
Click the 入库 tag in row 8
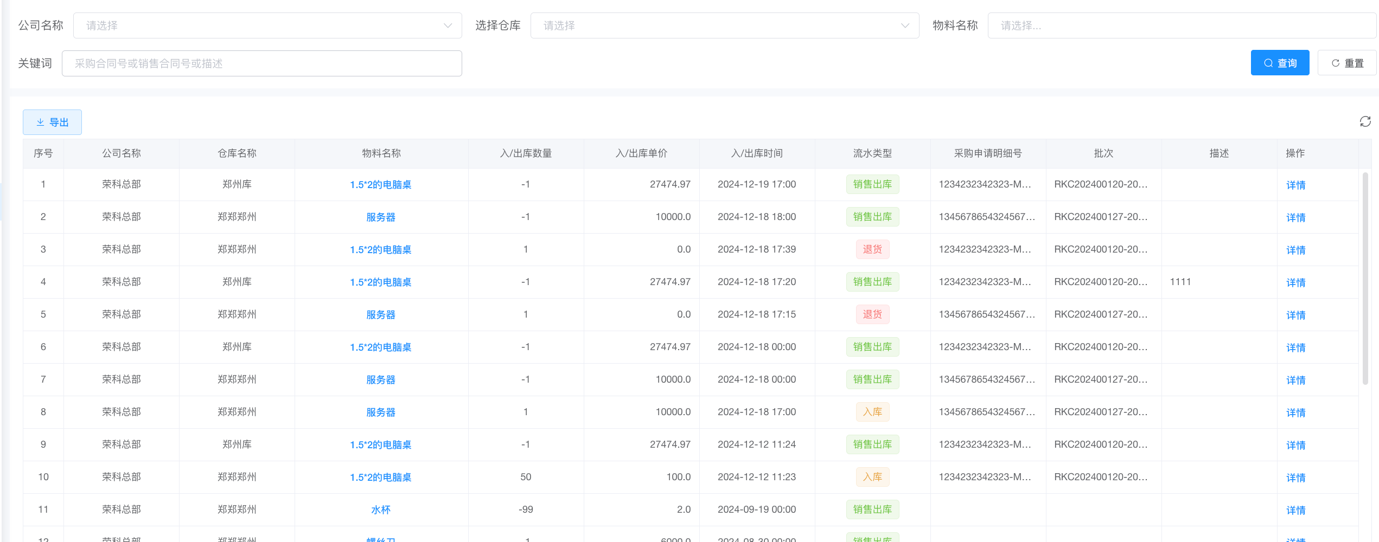tap(872, 412)
